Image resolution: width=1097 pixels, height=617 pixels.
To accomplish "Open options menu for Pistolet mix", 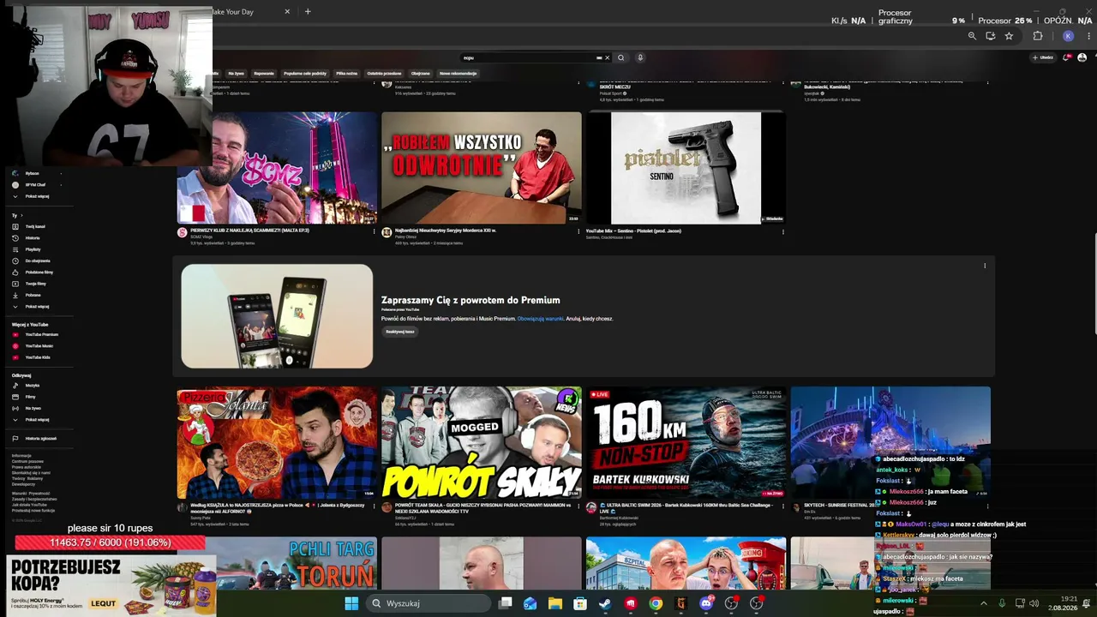I will (782, 231).
